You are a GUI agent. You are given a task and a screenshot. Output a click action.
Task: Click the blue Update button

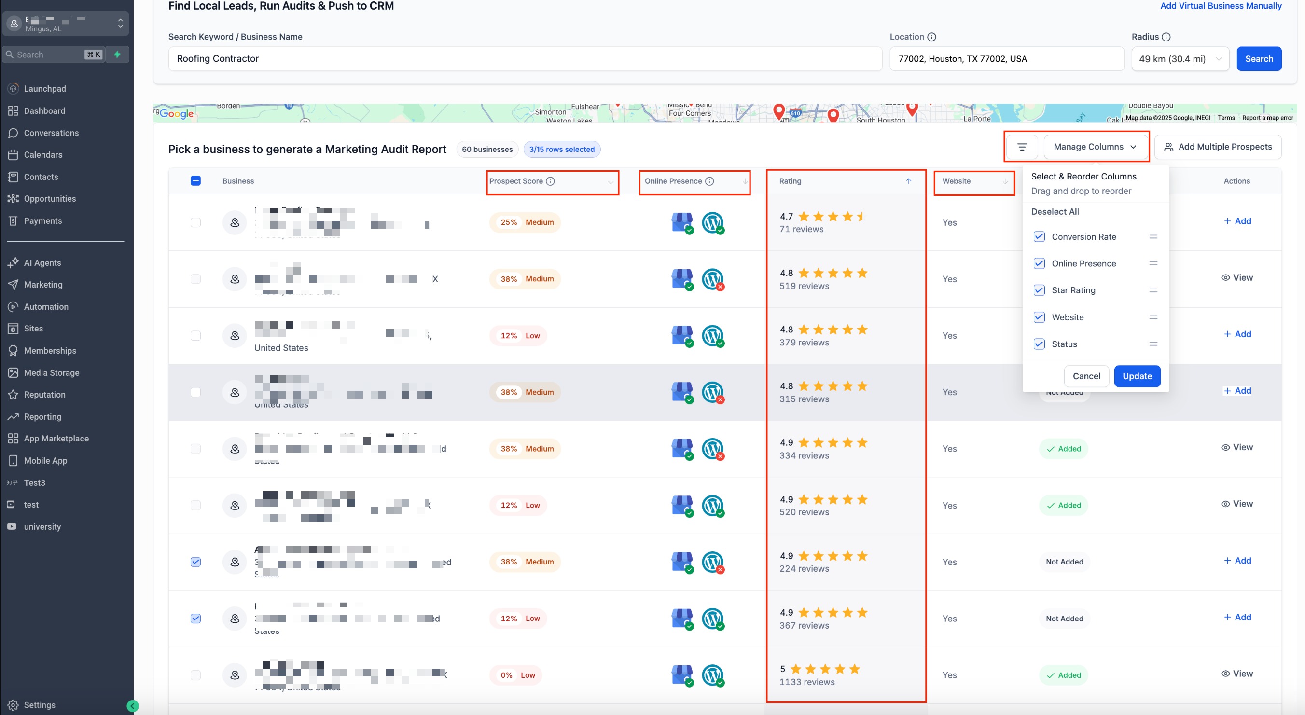pos(1137,376)
